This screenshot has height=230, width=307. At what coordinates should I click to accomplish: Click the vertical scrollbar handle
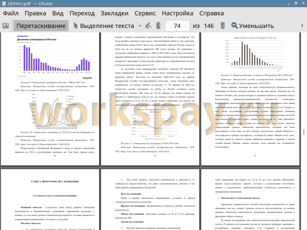coord(304,132)
